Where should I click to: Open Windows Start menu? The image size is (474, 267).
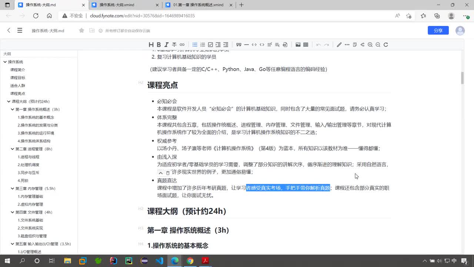pyautogui.click(x=7, y=261)
